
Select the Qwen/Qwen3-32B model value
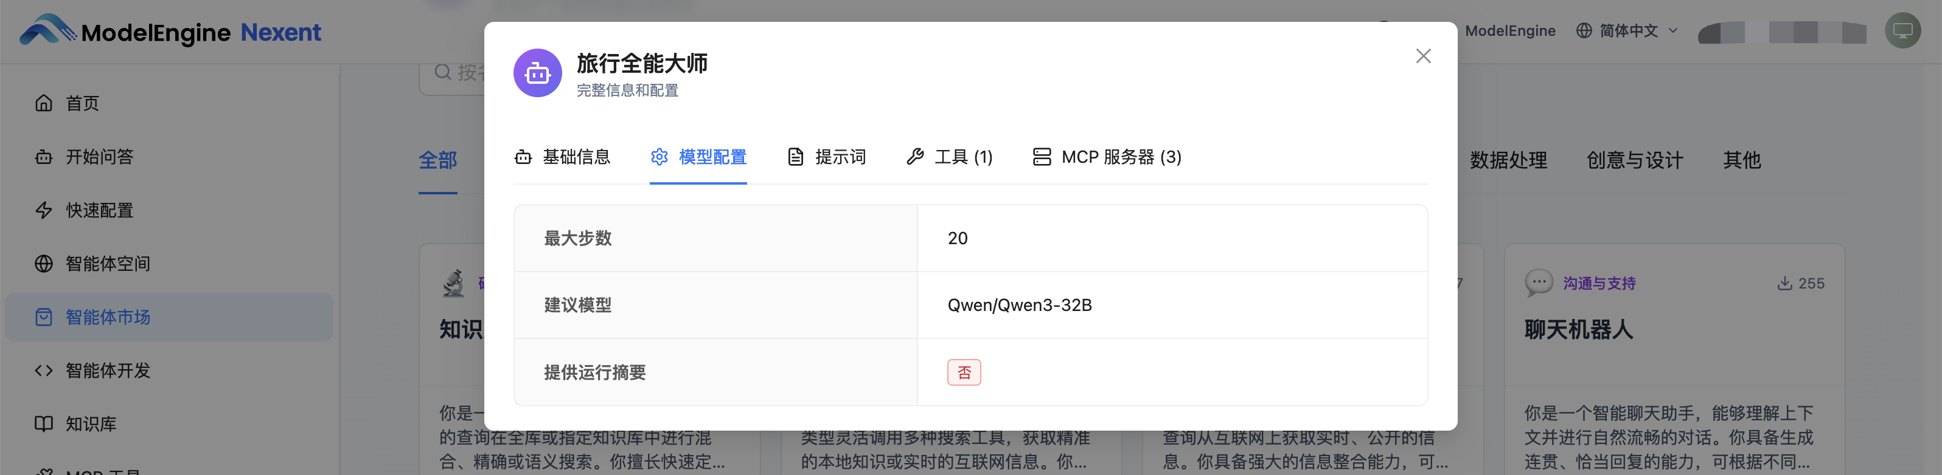(1019, 305)
